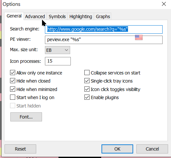Select the Highlighting tab
The height and width of the screenshot is (158, 171).
81,17
